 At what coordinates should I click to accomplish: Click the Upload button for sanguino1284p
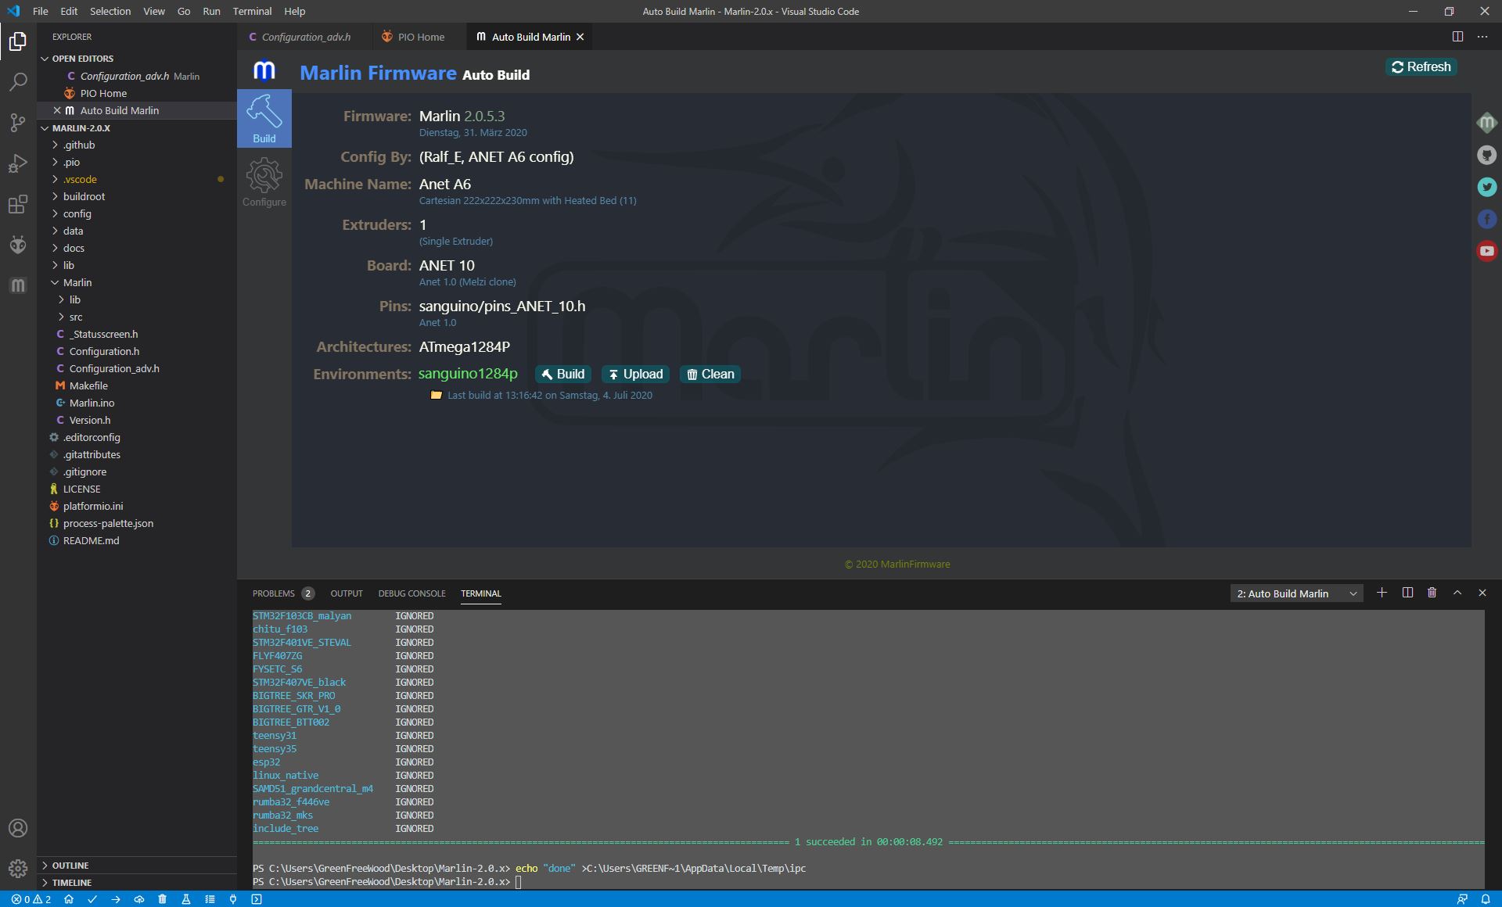coord(635,374)
